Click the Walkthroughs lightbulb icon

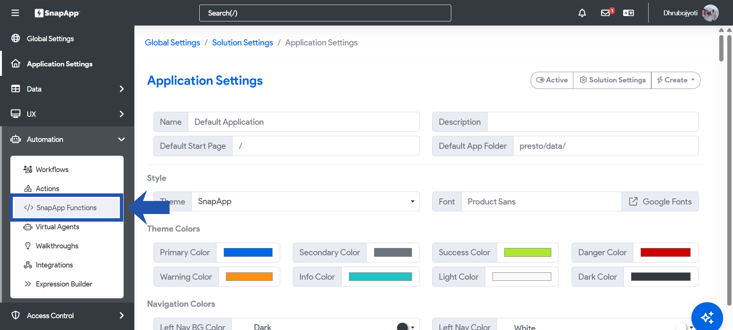click(28, 246)
